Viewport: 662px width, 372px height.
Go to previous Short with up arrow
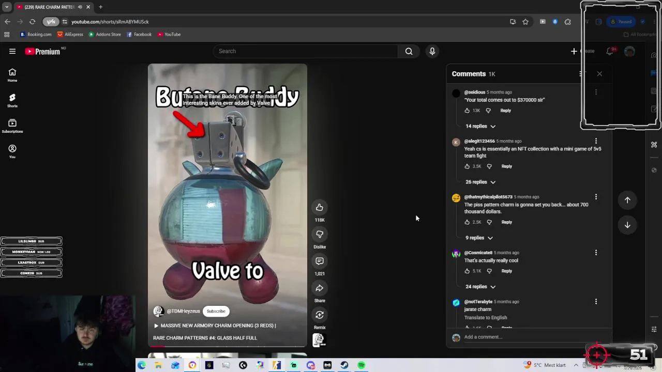click(627, 200)
